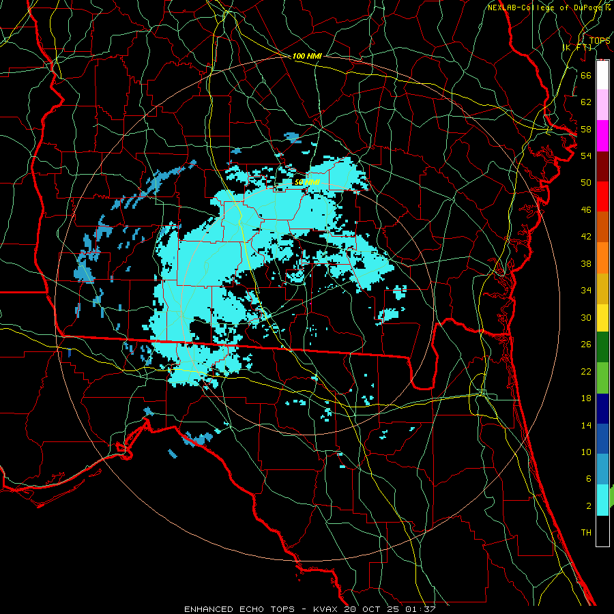This screenshot has height=614, width=614.
Task: Click the dark orange 42 kft color band
Action: click(x=602, y=227)
